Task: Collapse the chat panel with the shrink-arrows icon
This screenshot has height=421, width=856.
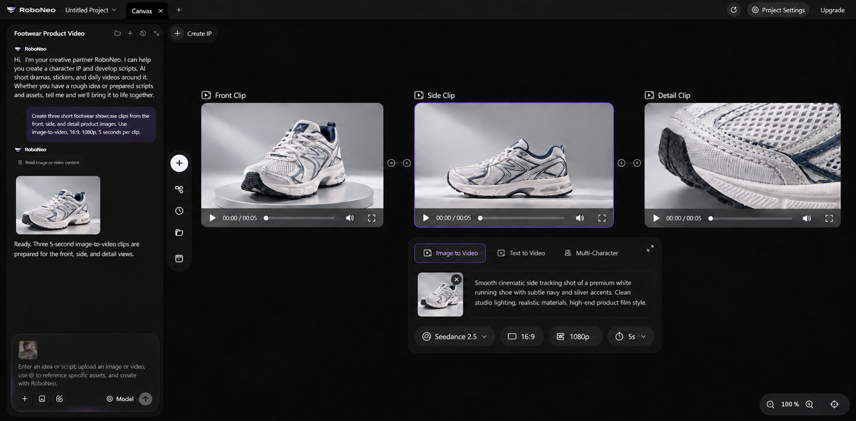Action: (156, 33)
